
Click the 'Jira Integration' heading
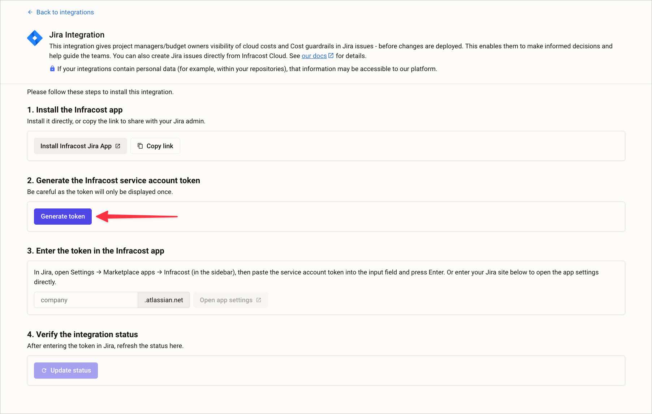point(77,35)
